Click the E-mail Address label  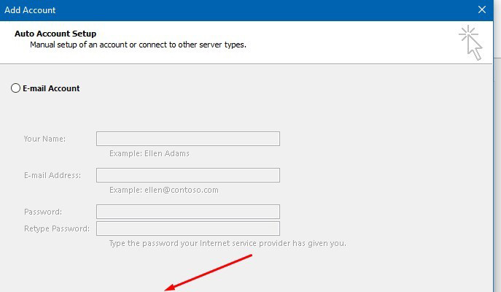52,175
